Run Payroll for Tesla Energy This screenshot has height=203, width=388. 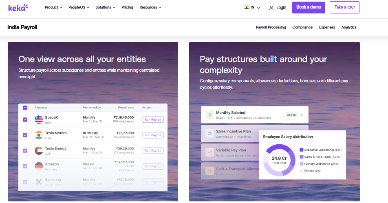pyautogui.click(x=153, y=151)
